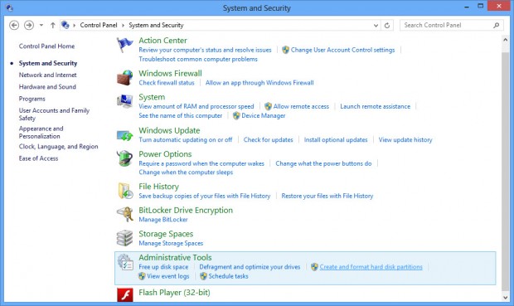Click the File History folder icon
Screen dimensions: 514x306
[x=125, y=191]
